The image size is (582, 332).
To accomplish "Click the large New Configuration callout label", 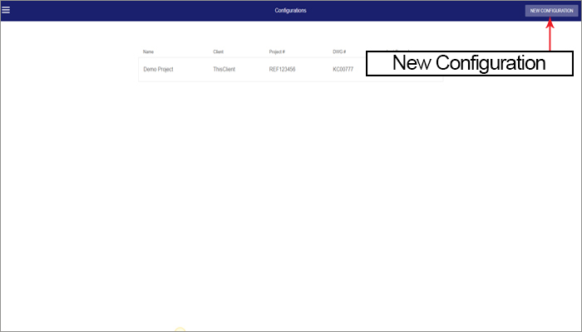I will 469,63.
